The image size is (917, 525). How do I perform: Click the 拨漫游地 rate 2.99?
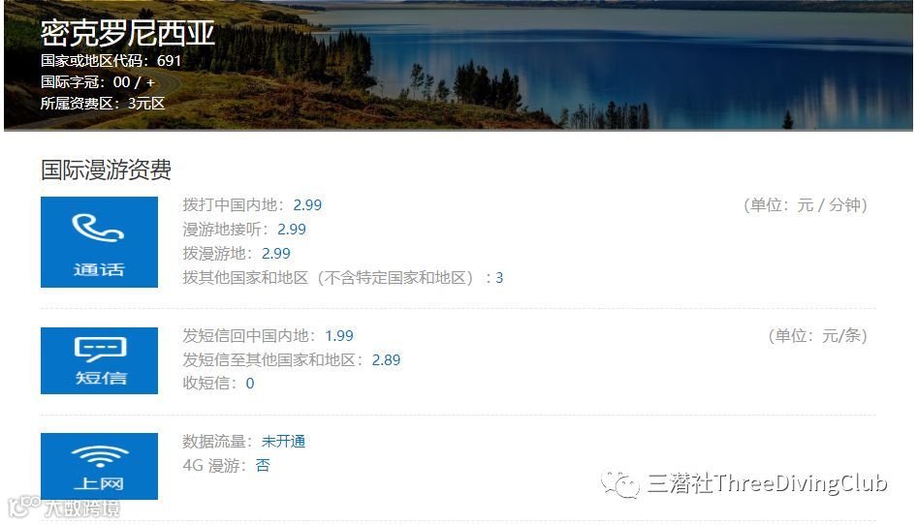(x=275, y=253)
